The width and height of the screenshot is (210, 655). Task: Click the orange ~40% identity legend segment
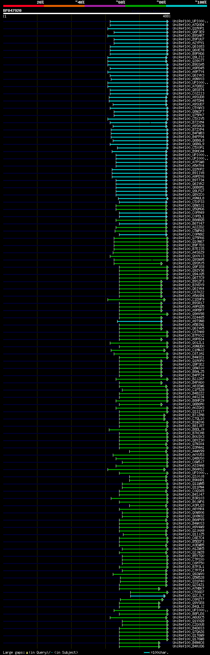pos(64,6)
